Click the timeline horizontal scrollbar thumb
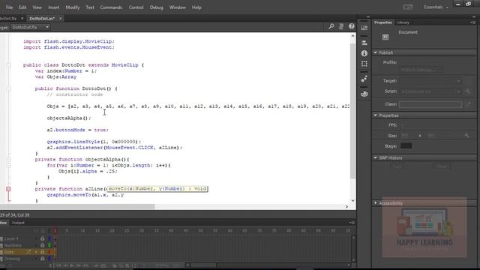Image resolution: width=480 pixels, height=270 pixels. [203, 265]
